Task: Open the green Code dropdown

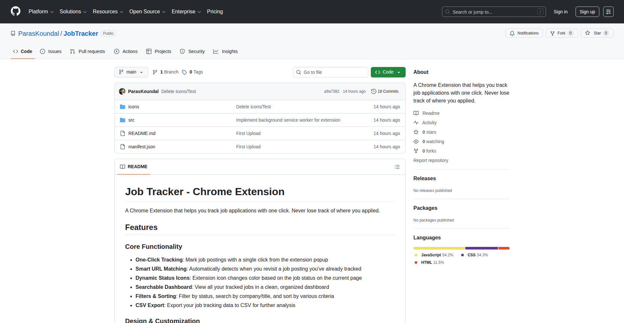Action: [388, 72]
